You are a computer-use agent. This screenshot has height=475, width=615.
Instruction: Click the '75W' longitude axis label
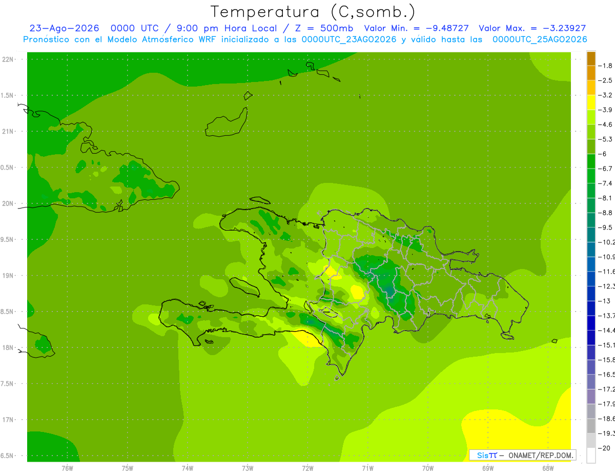(128, 468)
